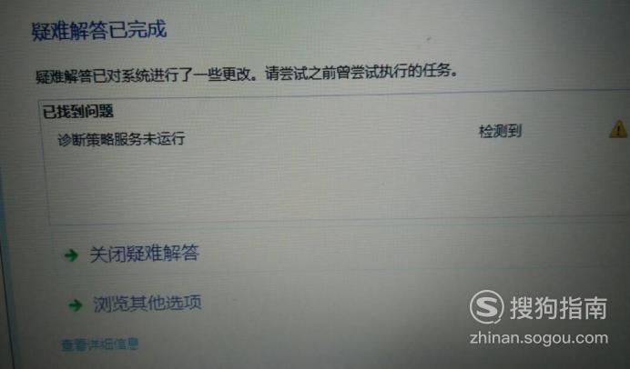This screenshot has width=630, height=369.
Task: Click the zhinan.sogou.com watermark URL
Action: pyautogui.click(x=539, y=338)
